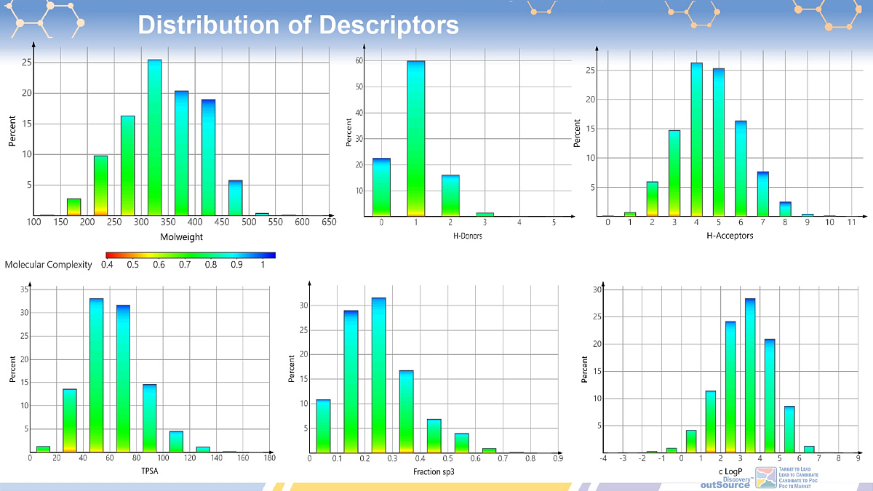This screenshot has height=491, width=873.
Task: Select the tallest bar in Molweight chart
Action: tap(154, 138)
